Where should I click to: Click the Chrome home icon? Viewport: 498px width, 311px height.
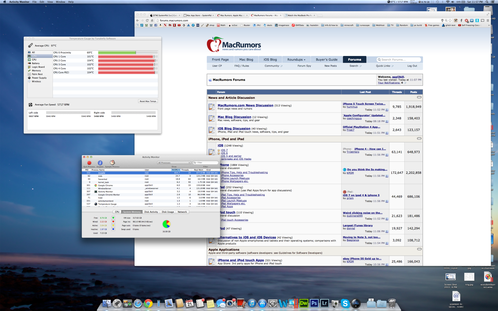coord(152,21)
